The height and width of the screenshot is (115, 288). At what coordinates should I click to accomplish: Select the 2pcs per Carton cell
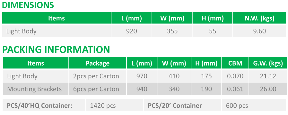(96, 76)
